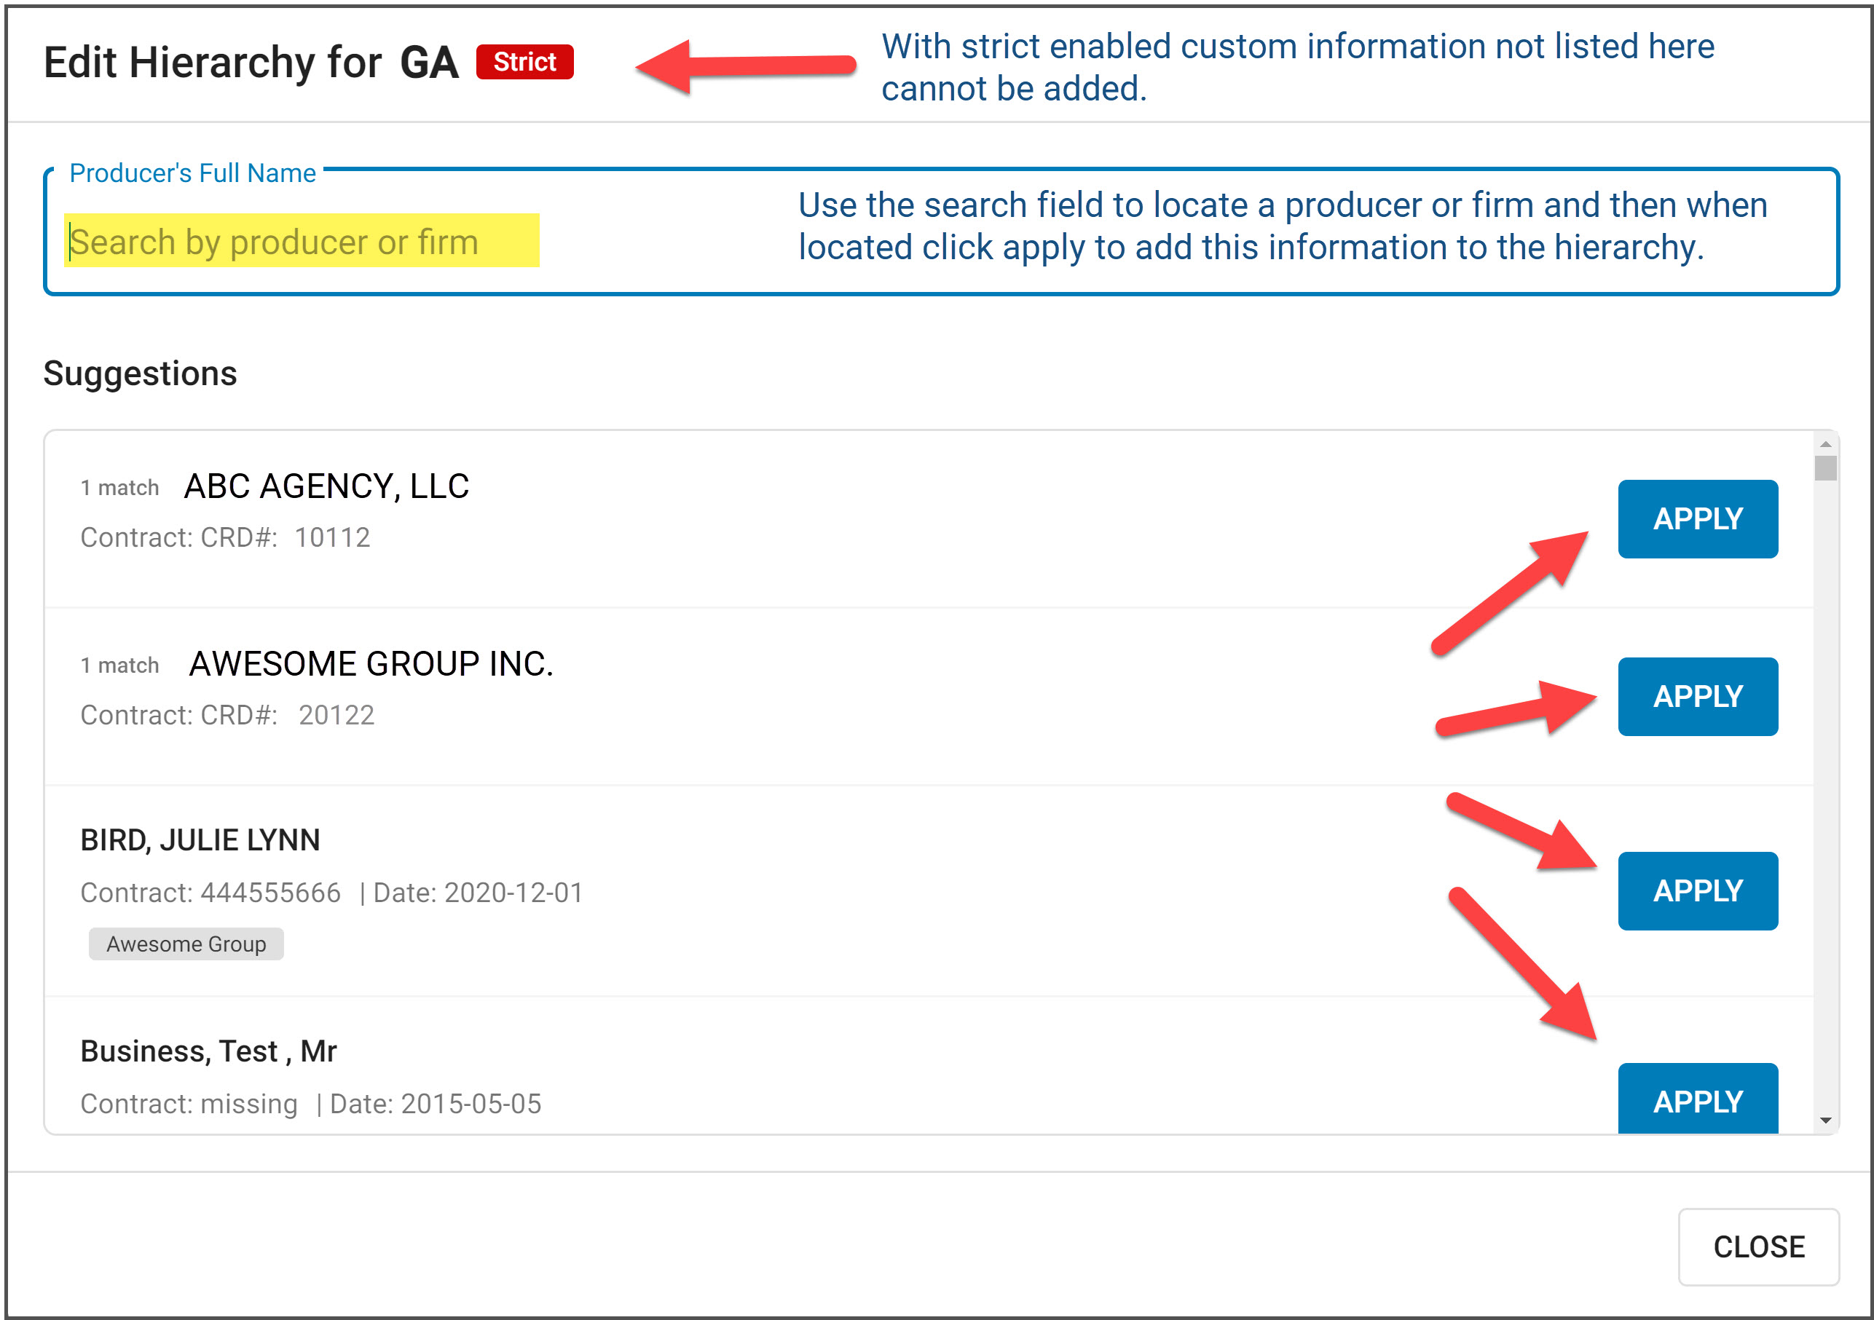Click the Contract: 444555666 text
The image size is (1874, 1320).
click(x=210, y=893)
